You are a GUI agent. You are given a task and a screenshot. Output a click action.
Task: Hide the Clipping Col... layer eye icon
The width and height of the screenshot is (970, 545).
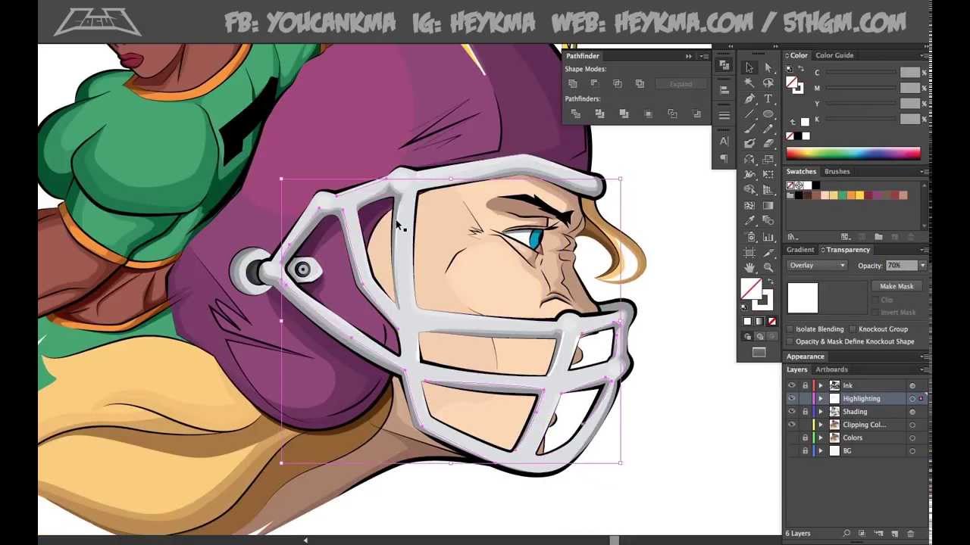pyautogui.click(x=792, y=425)
